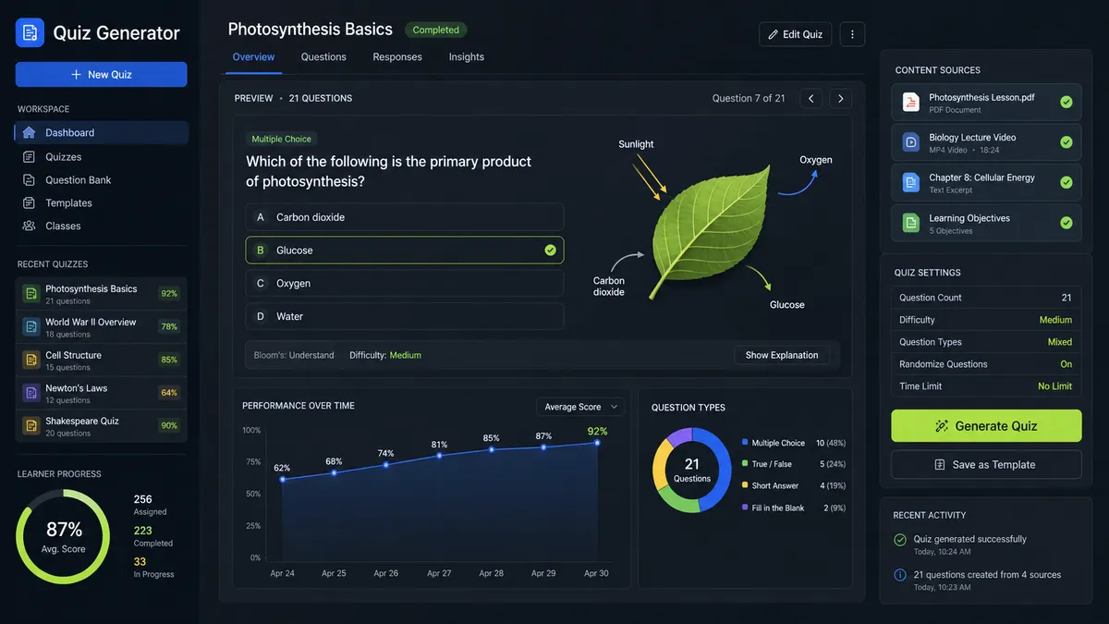
Task: Go to next question with right arrow
Action: (840, 98)
